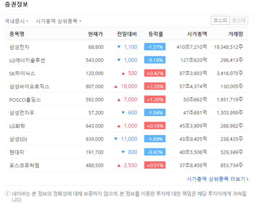Click the 296,413주 trading volume
The image size is (254, 205).
pos(232,60)
